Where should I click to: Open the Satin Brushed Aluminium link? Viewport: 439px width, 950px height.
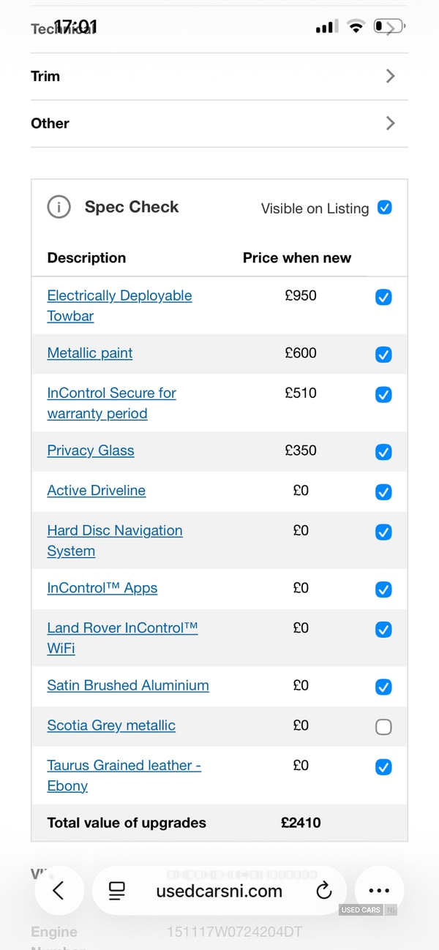128,686
